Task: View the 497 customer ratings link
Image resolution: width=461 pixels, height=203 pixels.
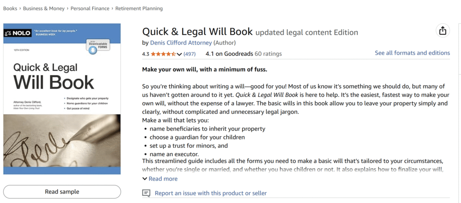Action: (x=190, y=54)
